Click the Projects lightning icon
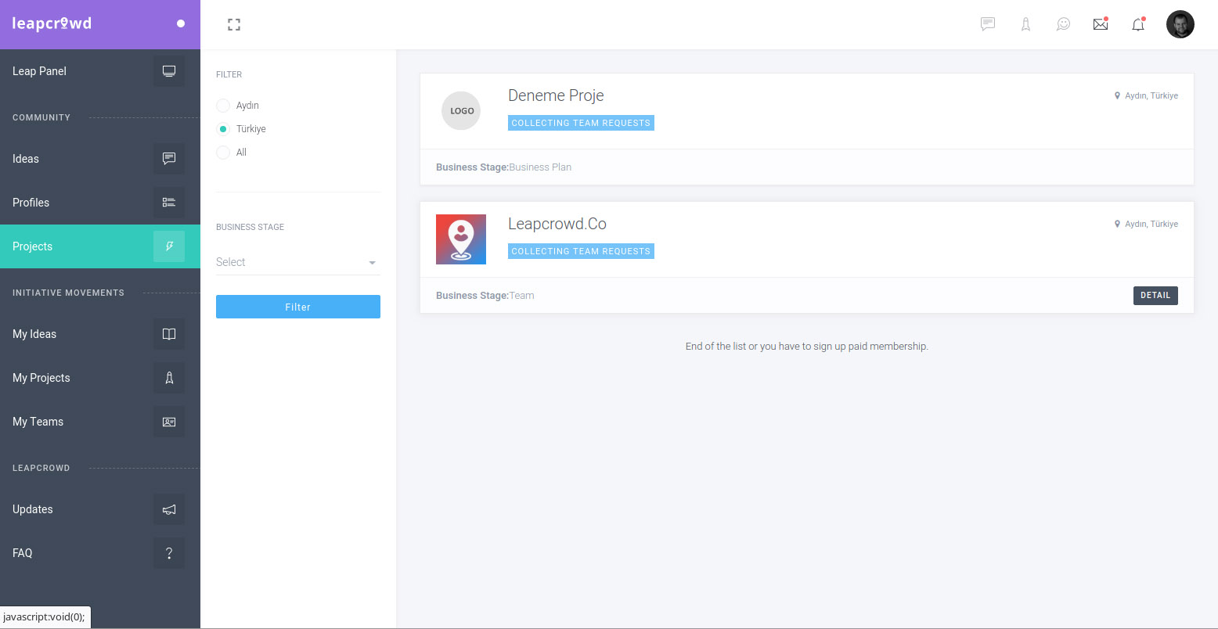 pyautogui.click(x=169, y=246)
